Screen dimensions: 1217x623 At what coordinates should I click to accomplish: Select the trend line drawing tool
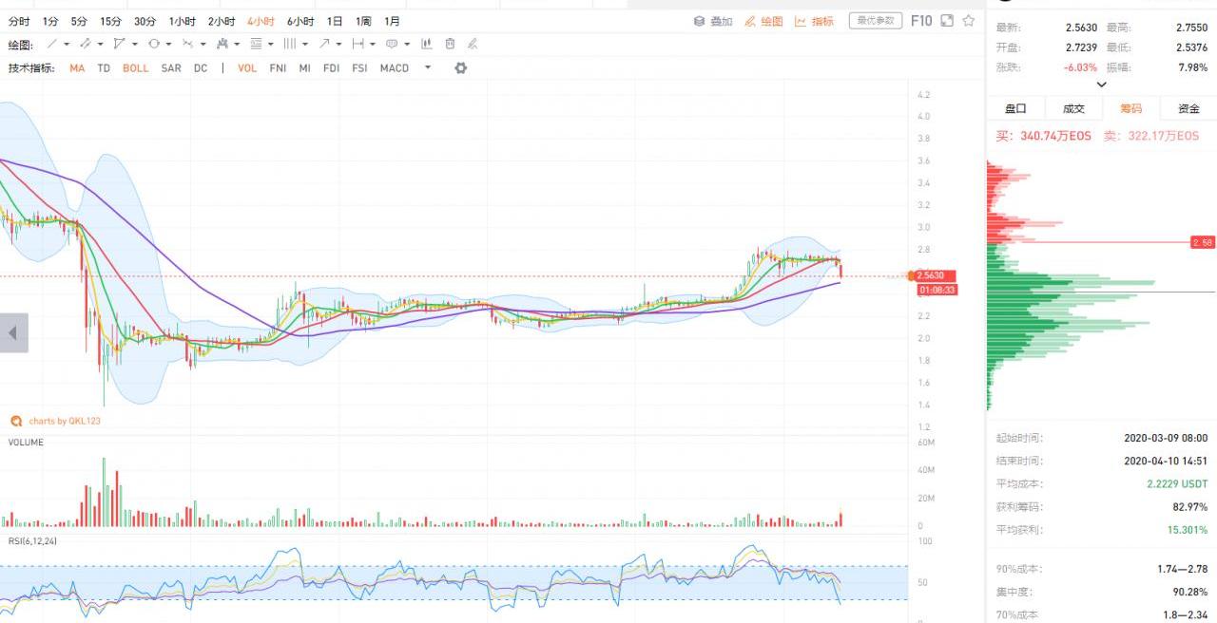pos(52,44)
